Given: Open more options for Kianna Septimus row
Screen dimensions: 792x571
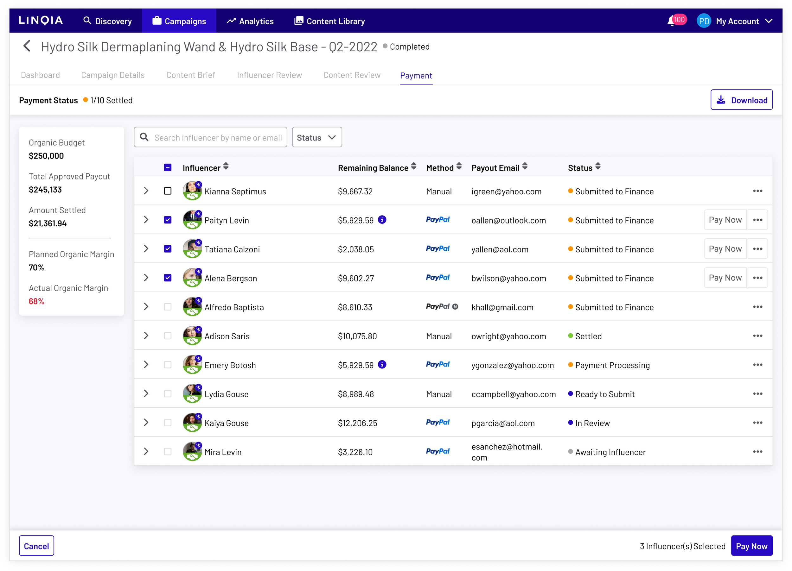Looking at the screenshot, I should [x=757, y=191].
